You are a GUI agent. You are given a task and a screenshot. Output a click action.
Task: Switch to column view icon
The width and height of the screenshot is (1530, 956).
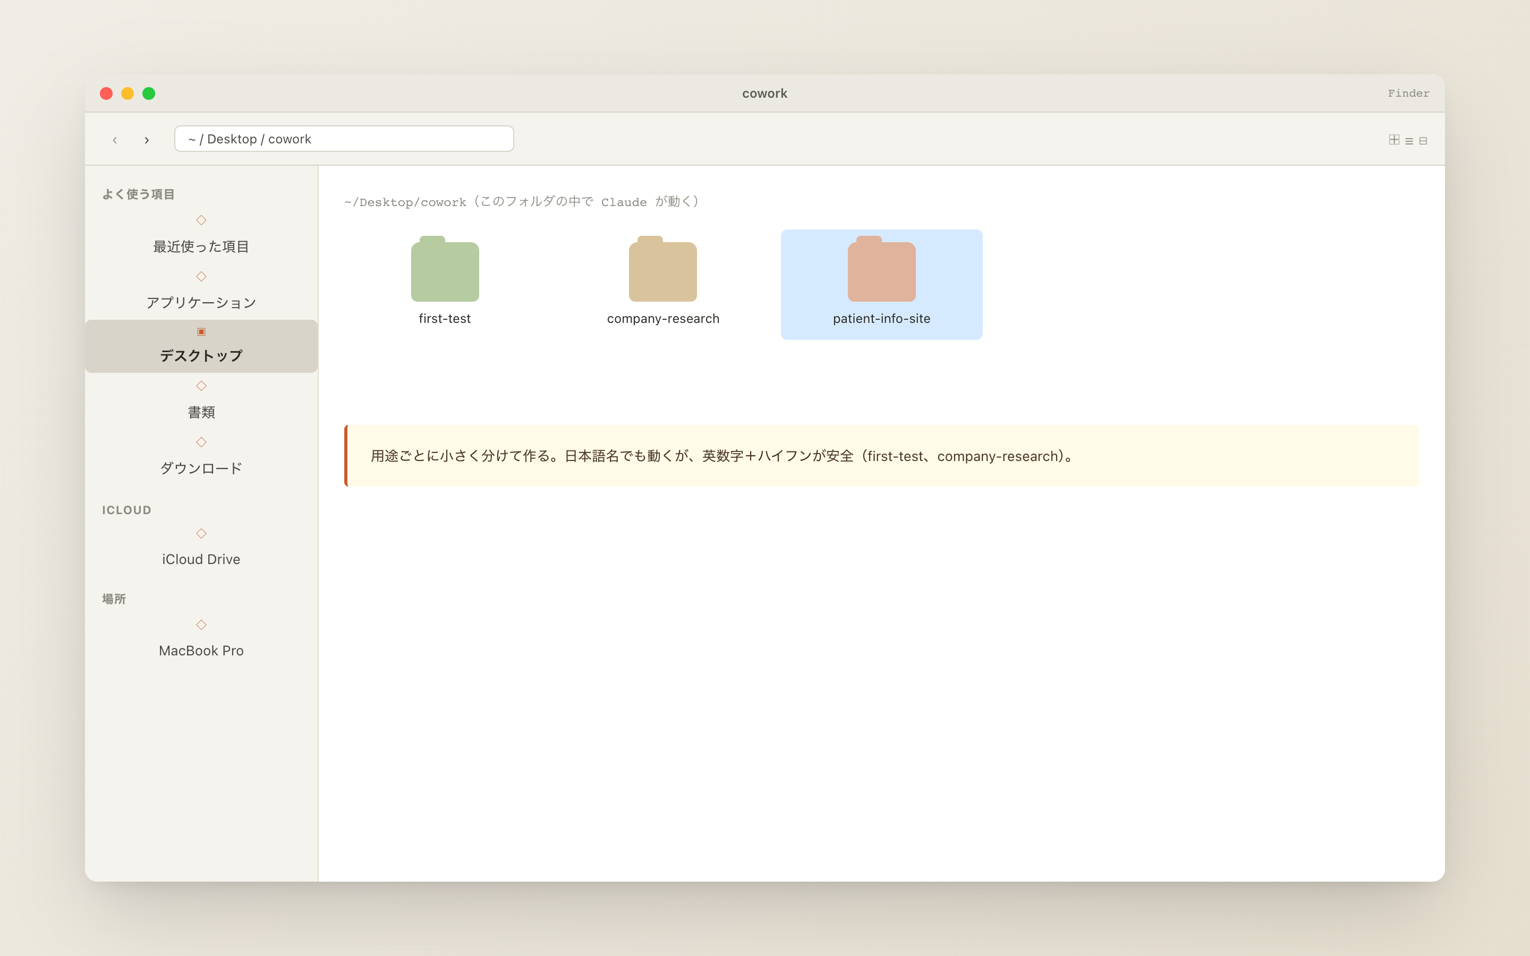click(1423, 141)
